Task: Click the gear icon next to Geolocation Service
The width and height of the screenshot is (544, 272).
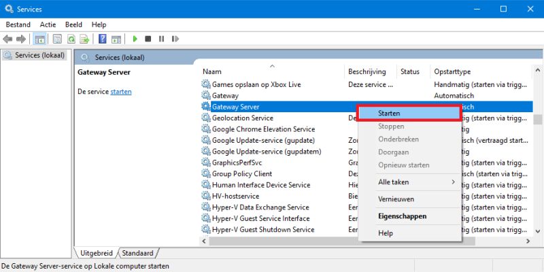Action: 206,118
